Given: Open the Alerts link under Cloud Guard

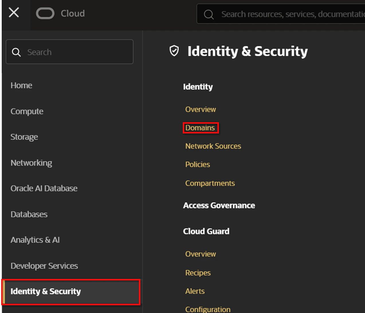Looking at the screenshot, I should click(195, 291).
